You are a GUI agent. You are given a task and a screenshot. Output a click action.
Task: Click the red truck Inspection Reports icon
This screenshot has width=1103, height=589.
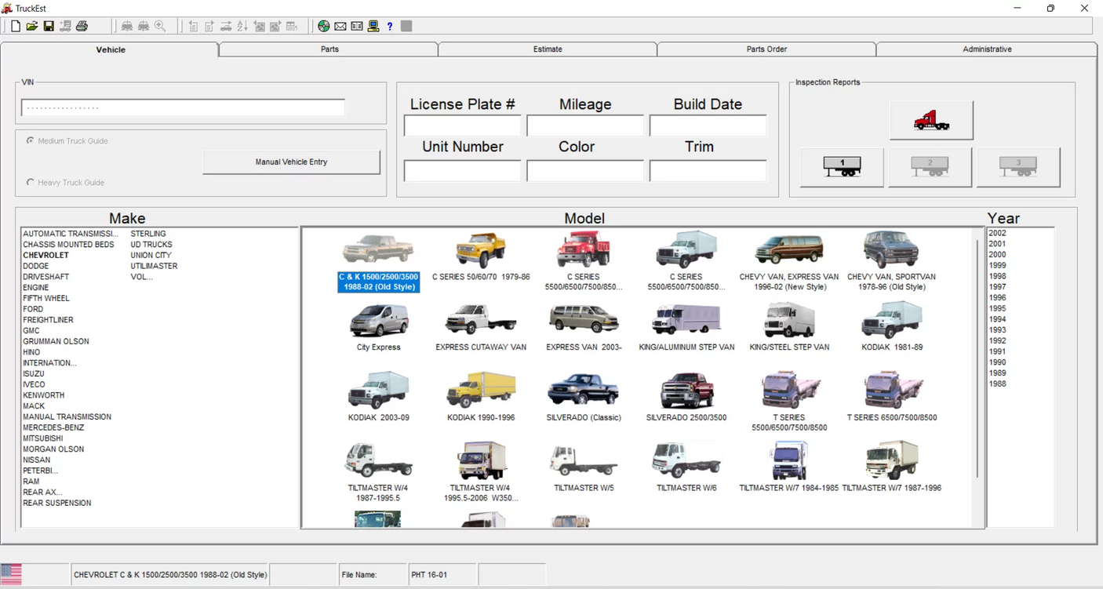pyautogui.click(x=930, y=119)
